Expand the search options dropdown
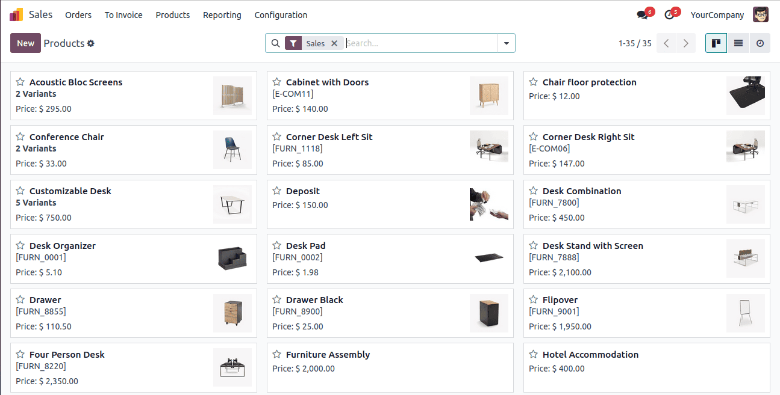The height and width of the screenshot is (395, 780). coord(506,43)
